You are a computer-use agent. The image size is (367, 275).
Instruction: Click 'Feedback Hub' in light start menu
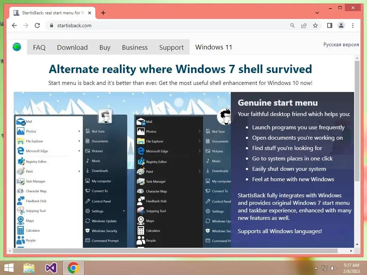pyautogui.click(x=36, y=201)
